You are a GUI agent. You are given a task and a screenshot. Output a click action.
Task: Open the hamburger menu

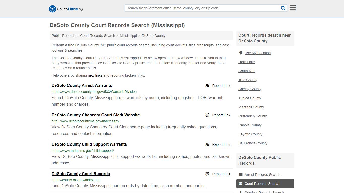(x=293, y=8)
